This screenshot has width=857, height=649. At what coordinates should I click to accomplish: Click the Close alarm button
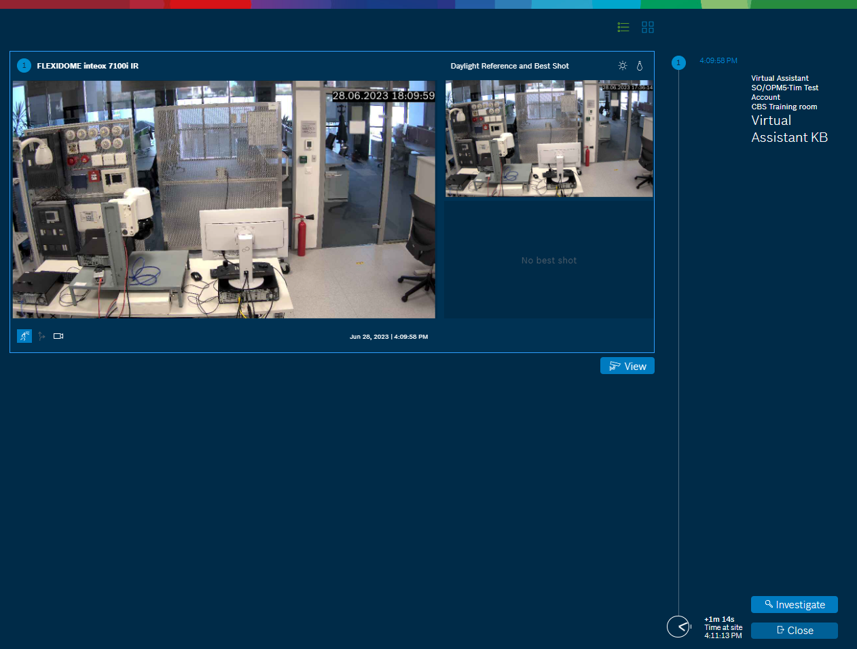pyautogui.click(x=795, y=631)
